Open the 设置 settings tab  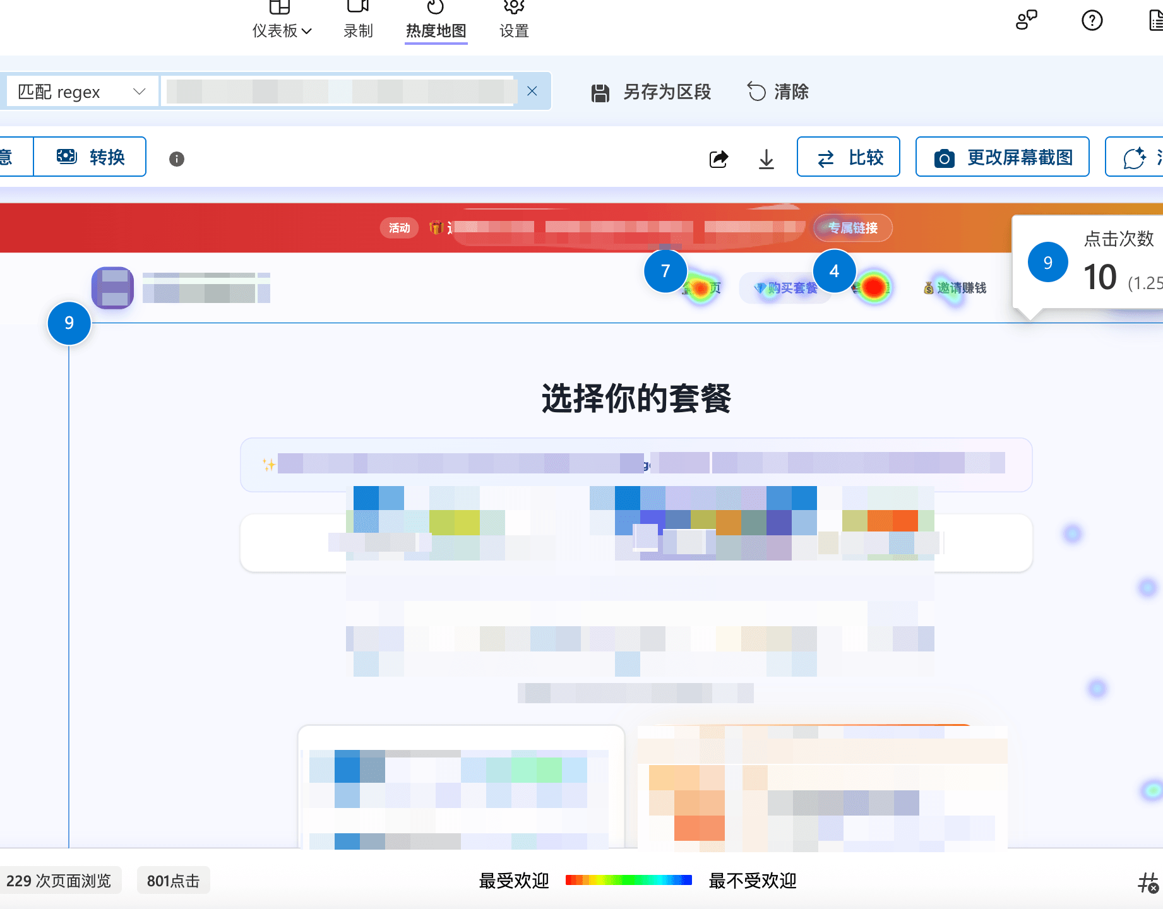[x=514, y=21]
